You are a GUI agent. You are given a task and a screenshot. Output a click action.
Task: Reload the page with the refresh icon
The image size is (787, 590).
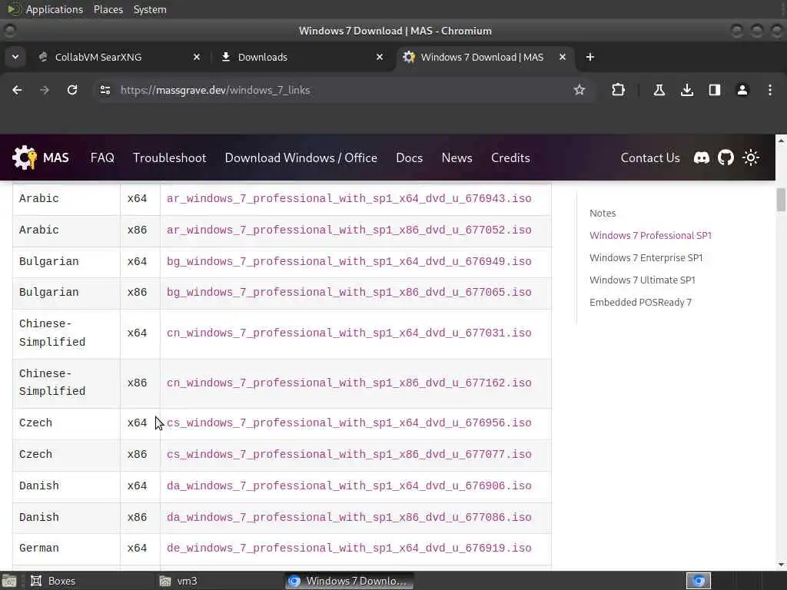tap(72, 90)
